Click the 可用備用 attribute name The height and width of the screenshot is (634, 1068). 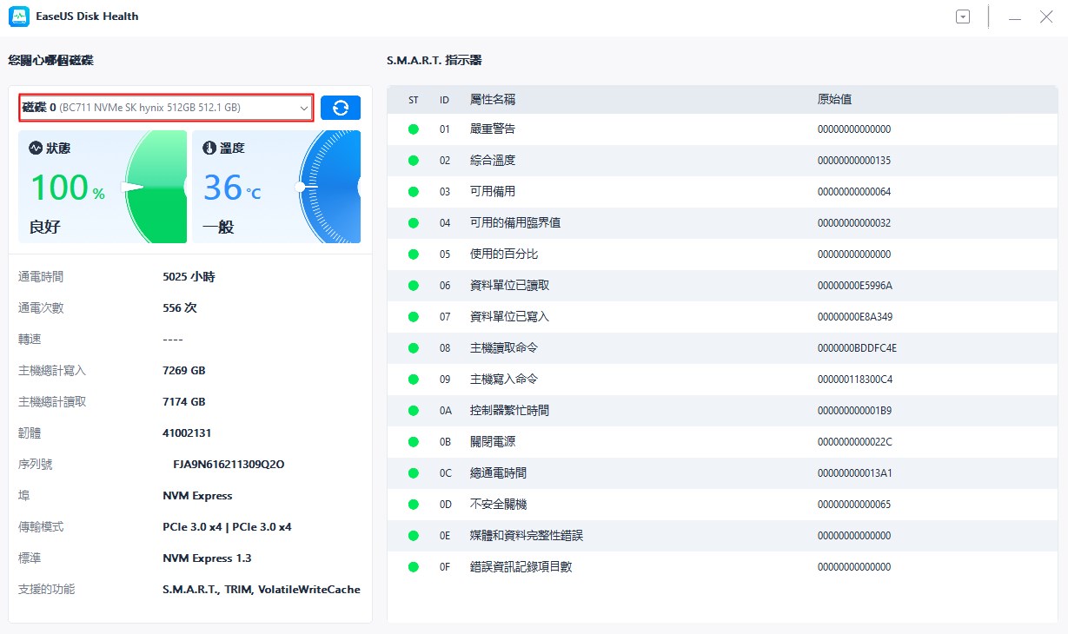tap(493, 192)
